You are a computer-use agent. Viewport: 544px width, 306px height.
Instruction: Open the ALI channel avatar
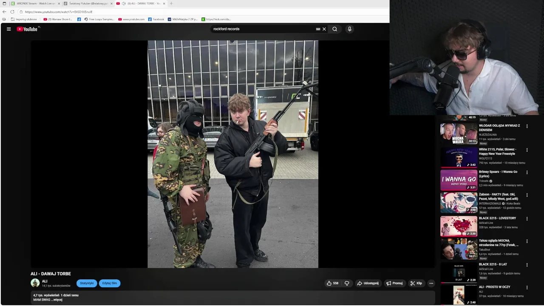click(35, 283)
